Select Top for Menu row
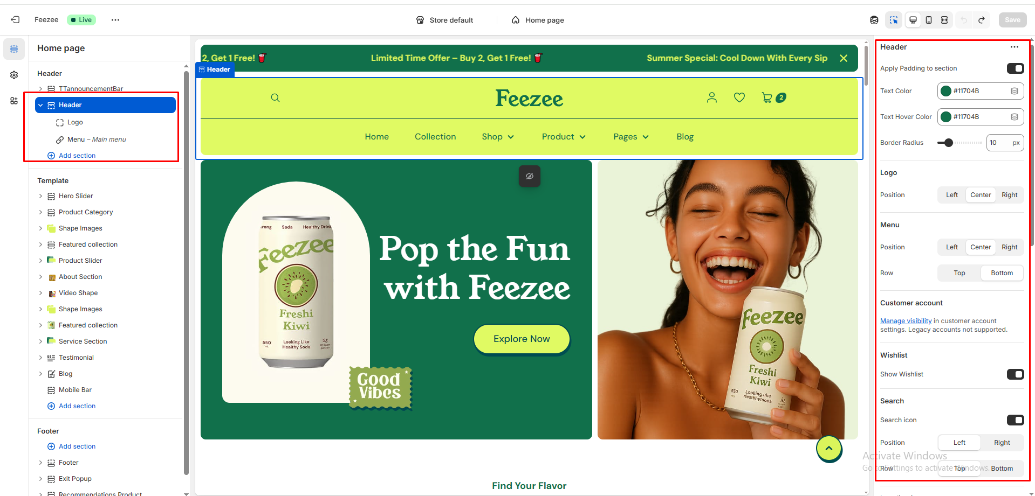1035x496 pixels. point(959,273)
